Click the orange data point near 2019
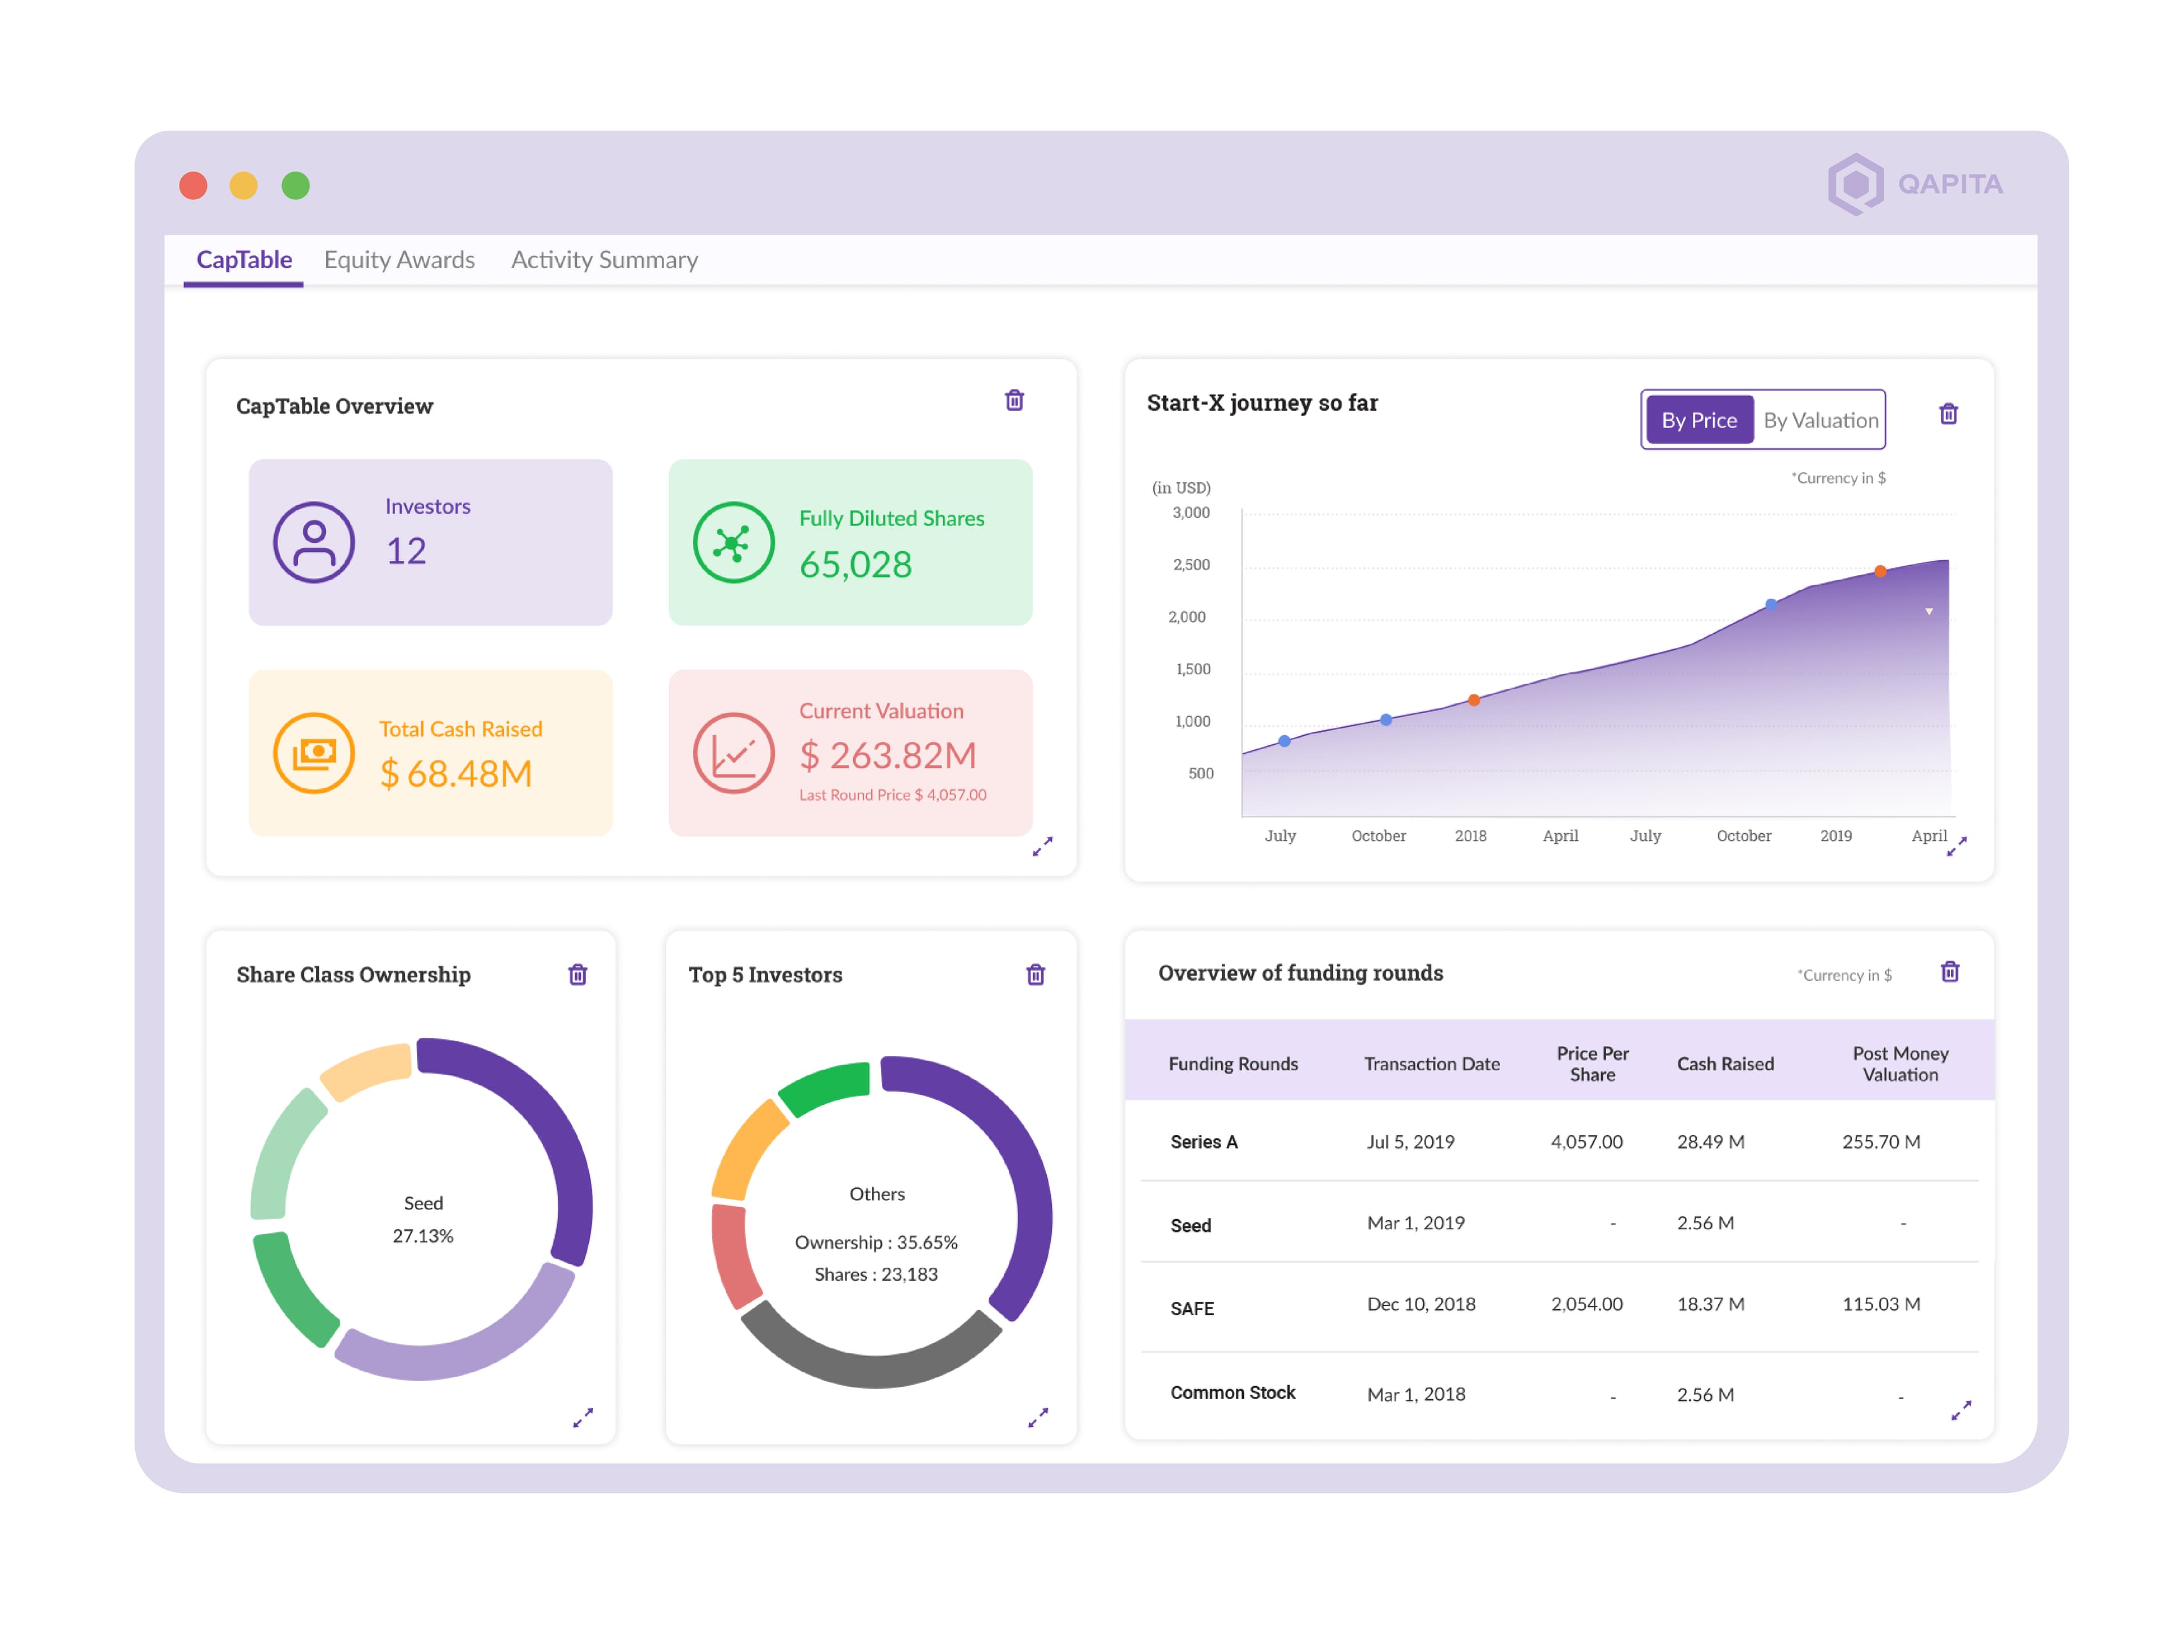 1880,571
